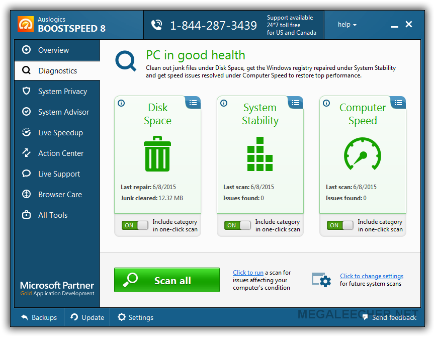Click 'Last repair: 6/8/2015' text

[x=148, y=187]
